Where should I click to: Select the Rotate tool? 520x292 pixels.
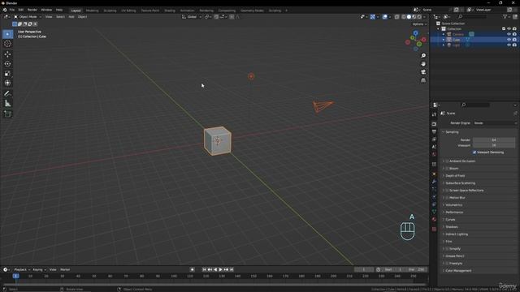point(7,63)
